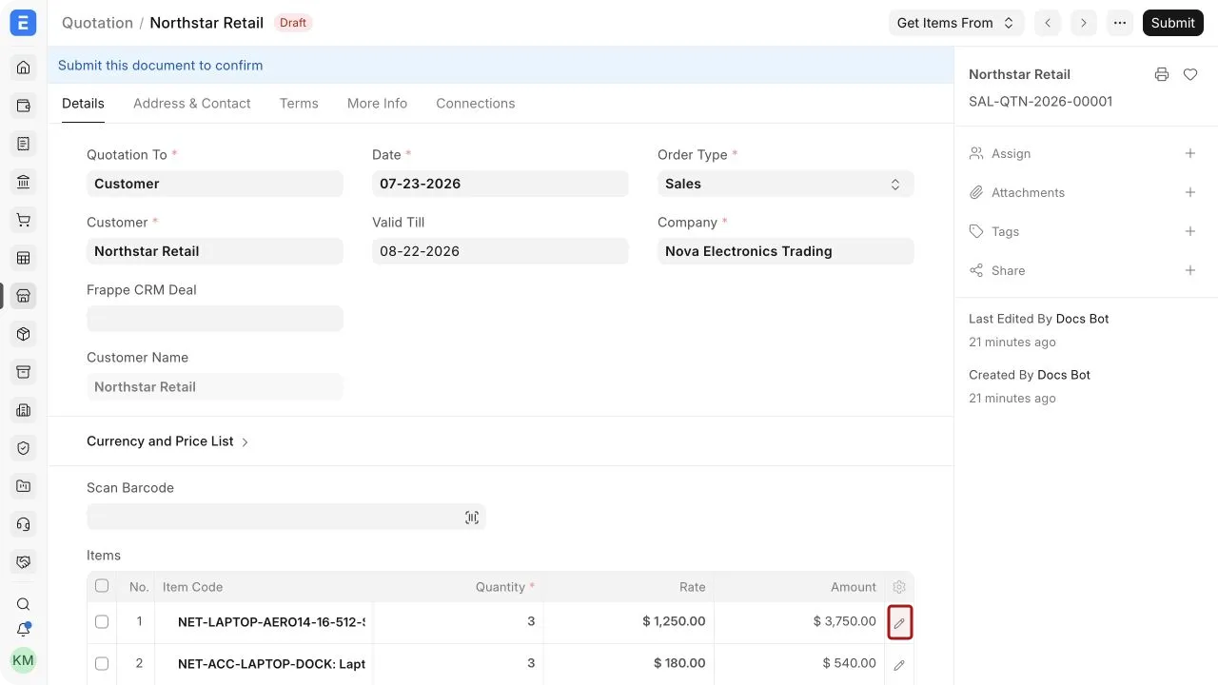Viewport: 1218px width, 685px height.
Task: Open the headset support icon in sidebar
Action: [24, 524]
